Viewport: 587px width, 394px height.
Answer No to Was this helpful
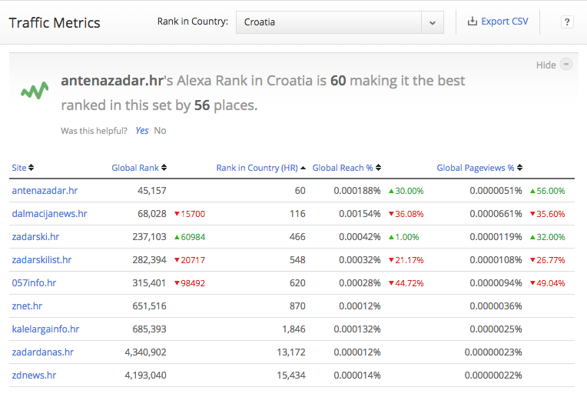click(160, 131)
